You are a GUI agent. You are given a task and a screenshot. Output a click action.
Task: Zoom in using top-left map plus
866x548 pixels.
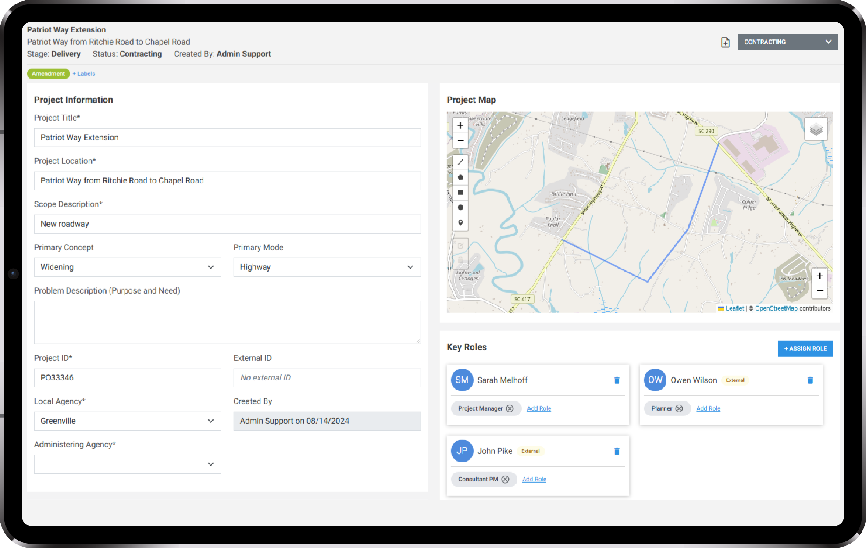tap(460, 125)
